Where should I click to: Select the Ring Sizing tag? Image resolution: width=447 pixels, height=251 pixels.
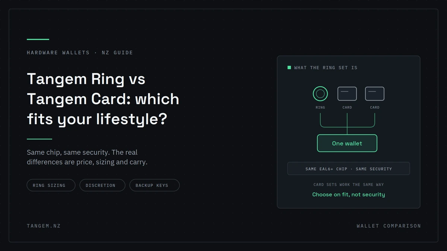(51, 185)
